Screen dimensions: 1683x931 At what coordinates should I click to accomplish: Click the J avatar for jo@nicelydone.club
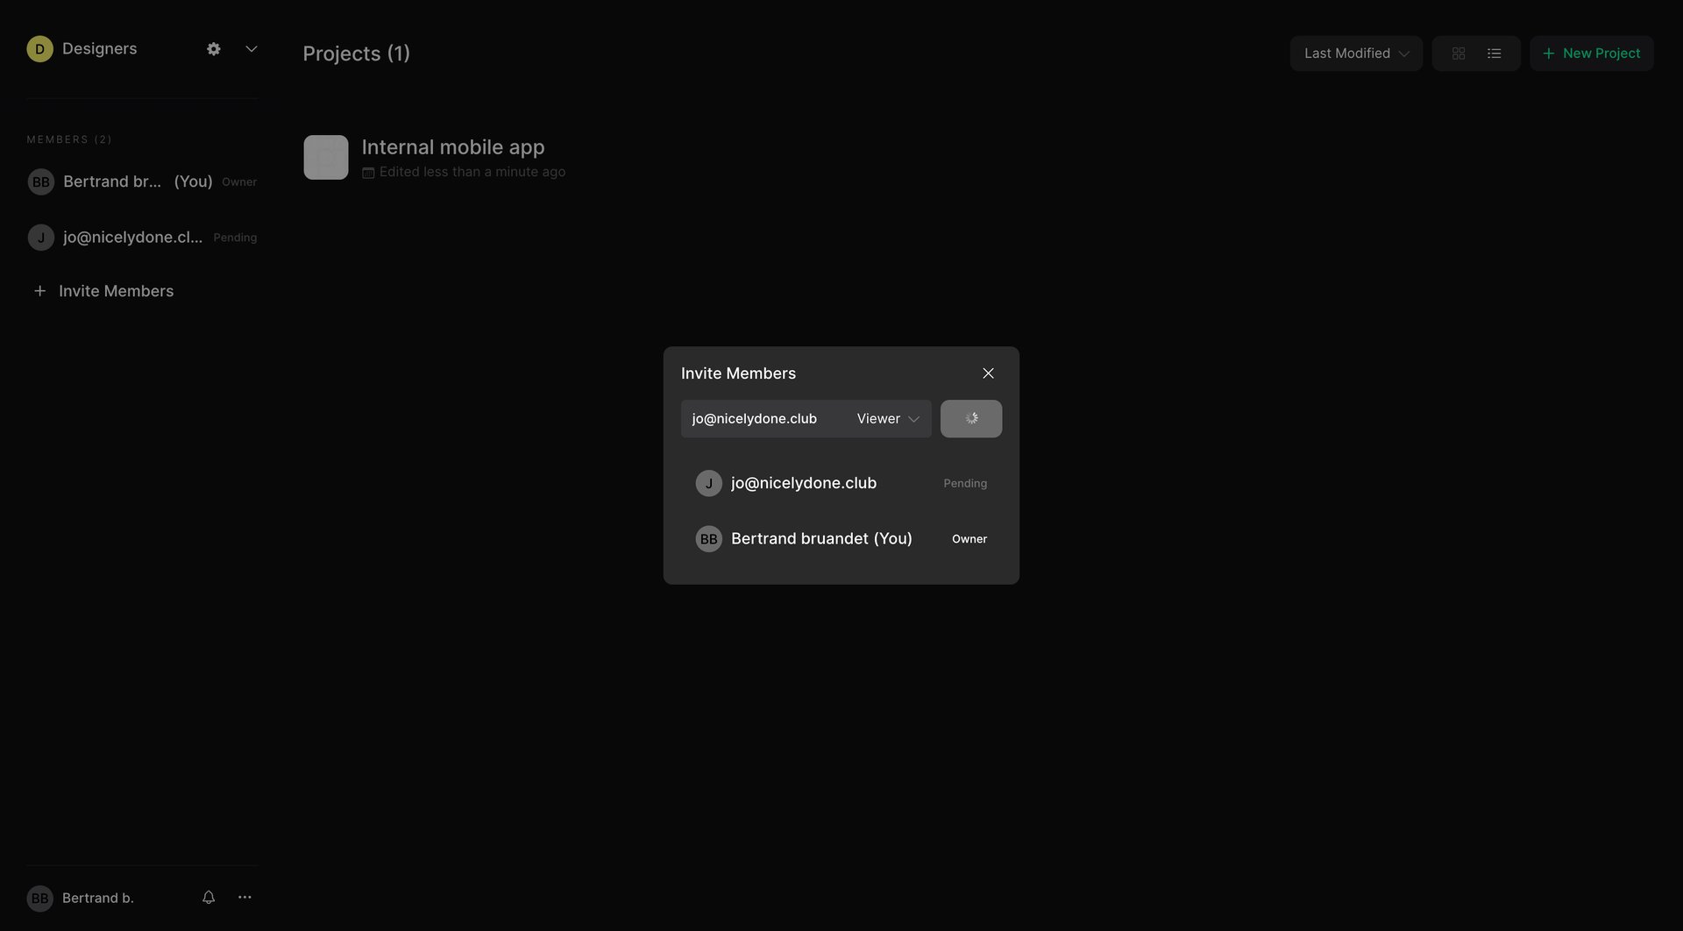[x=708, y=483]
